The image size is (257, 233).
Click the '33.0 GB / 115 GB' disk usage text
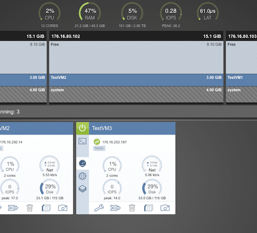tap(152, 198)
